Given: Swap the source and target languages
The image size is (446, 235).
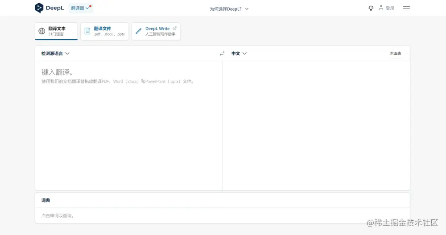Looking at the screenshot, I should [222, 54].
